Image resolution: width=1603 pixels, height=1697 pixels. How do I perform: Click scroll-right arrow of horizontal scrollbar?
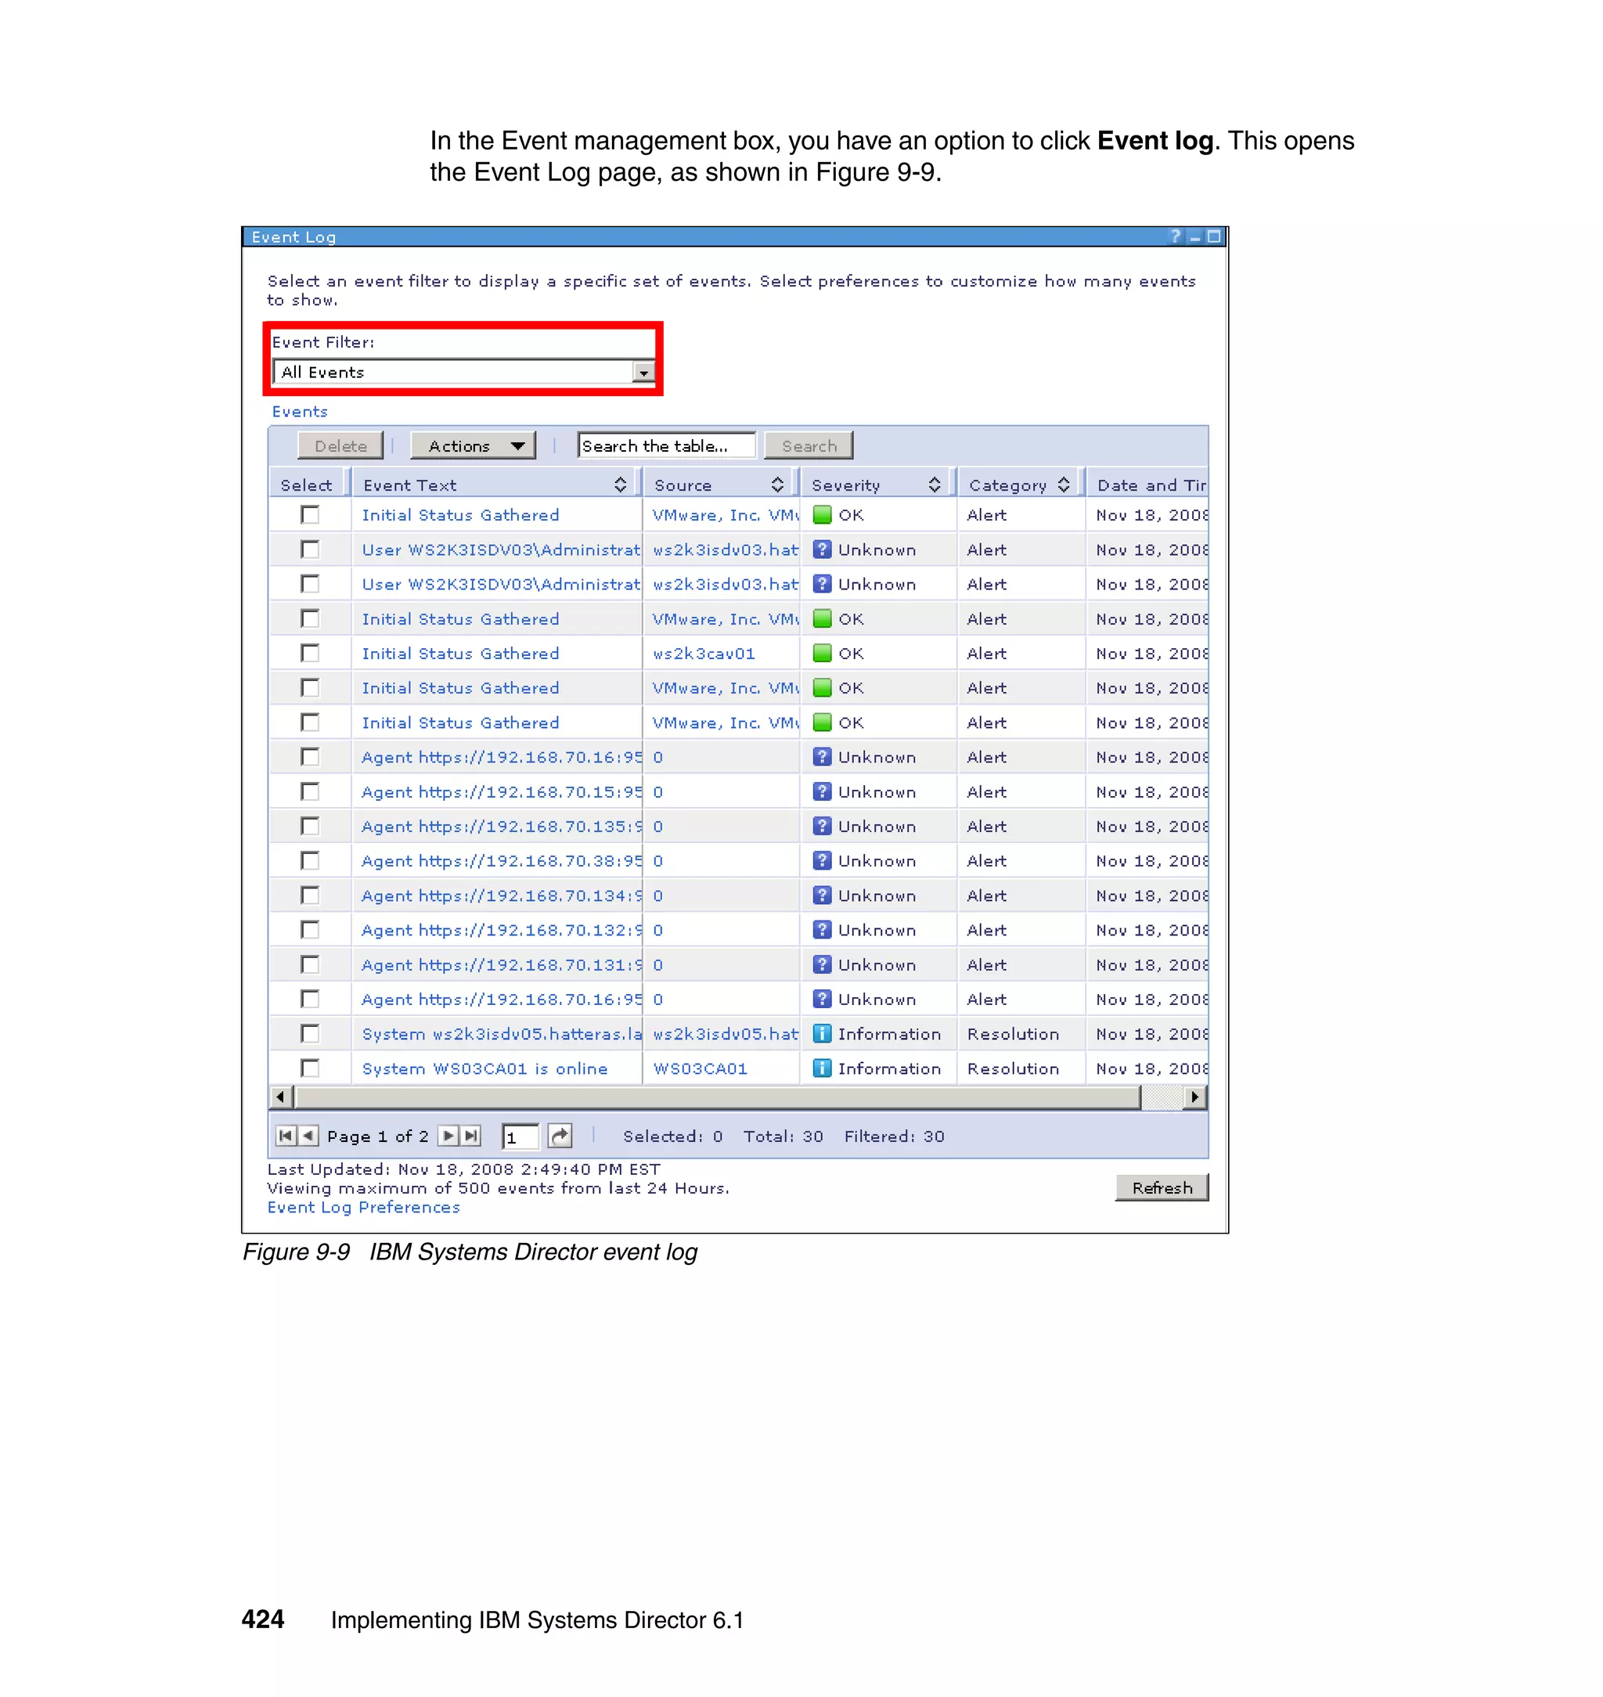[x=1195, y=1097]
